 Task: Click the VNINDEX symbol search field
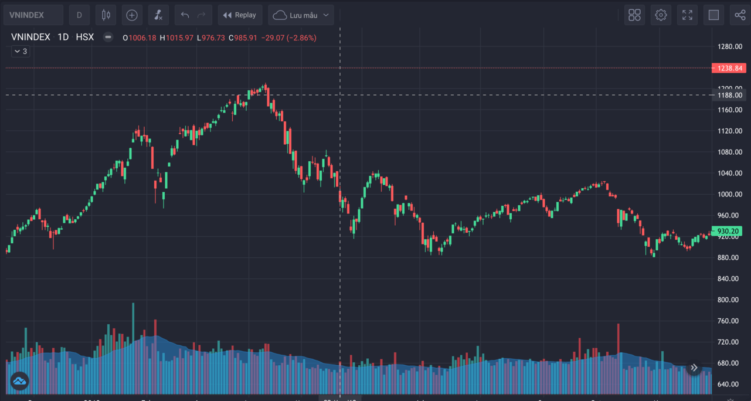pyautogui.click(x=33, y=15)
